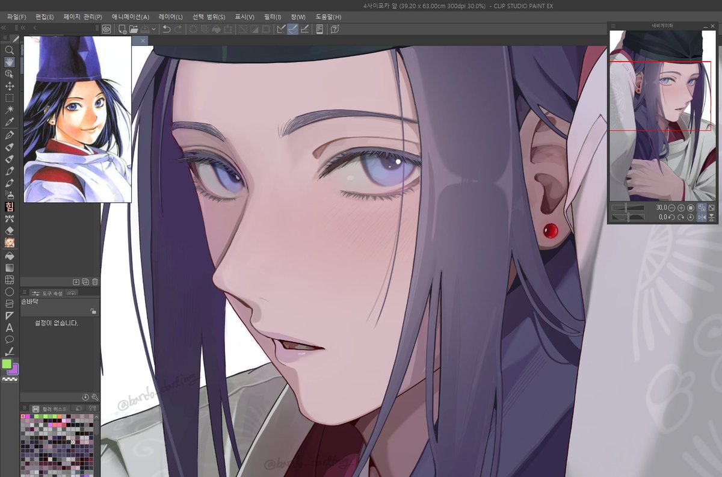
Task: Open the Color History panel menu
Action: pyautogui.click(x=24, y=408)
